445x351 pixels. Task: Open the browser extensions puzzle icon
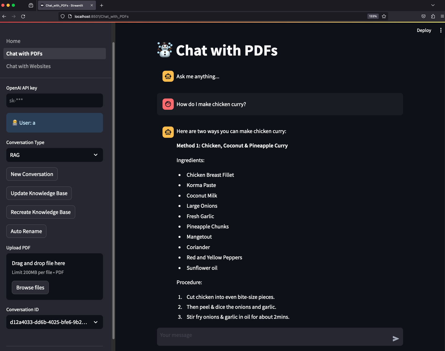pos(433,17)
